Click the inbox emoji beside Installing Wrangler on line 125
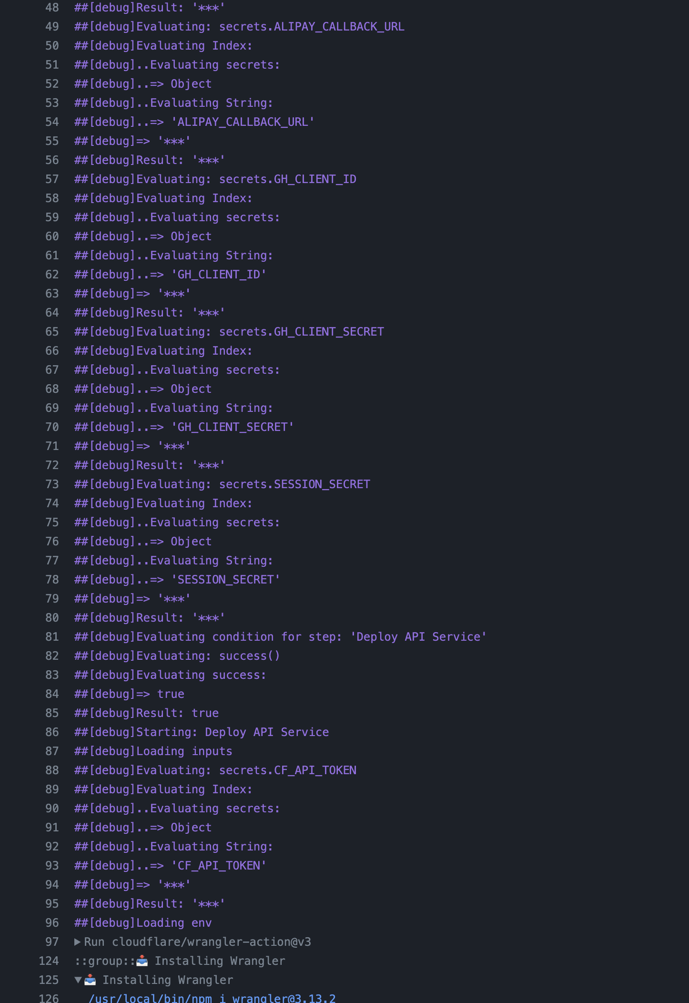689x1003 pixels. click(x=90, y=980)
